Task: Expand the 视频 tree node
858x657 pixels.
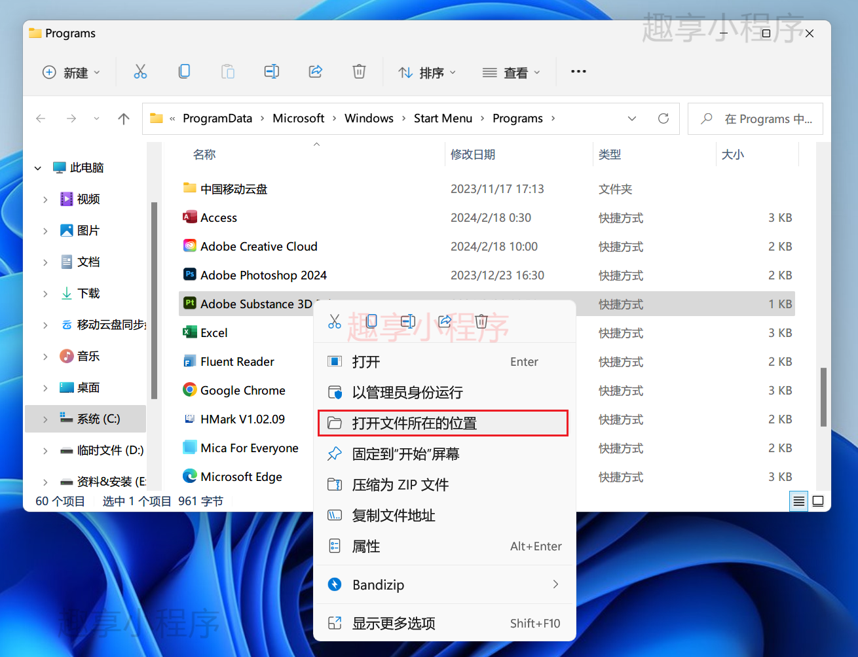Action: (x=45, y=200)
